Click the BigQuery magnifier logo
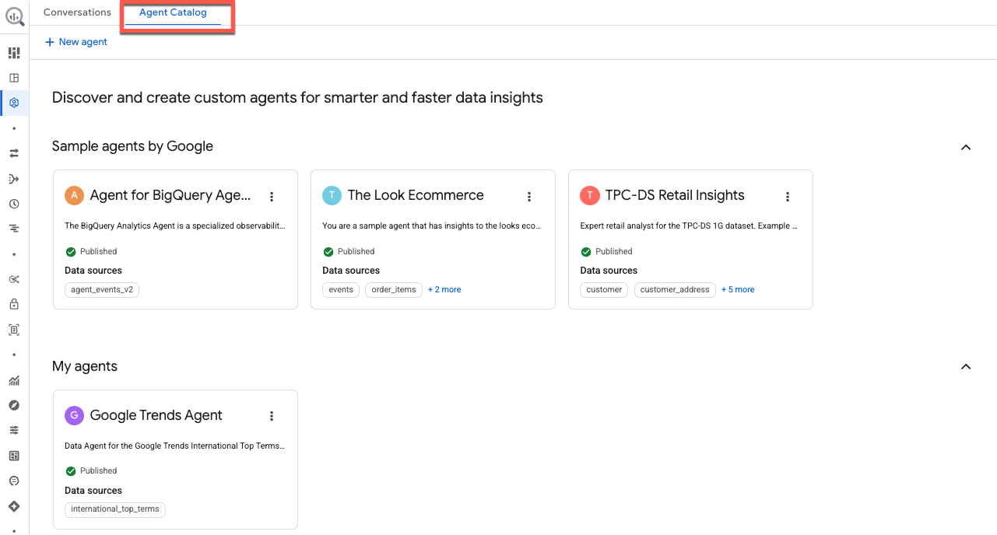The height and width of the screenshot is (535, 997). click(x=14, y=16)
